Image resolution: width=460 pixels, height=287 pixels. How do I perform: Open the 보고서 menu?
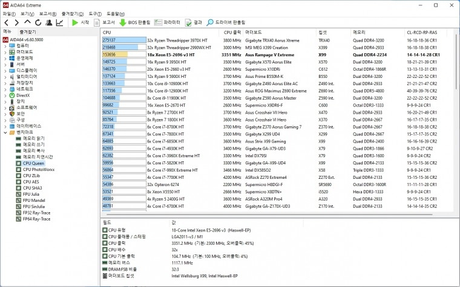tap(48, 14)
